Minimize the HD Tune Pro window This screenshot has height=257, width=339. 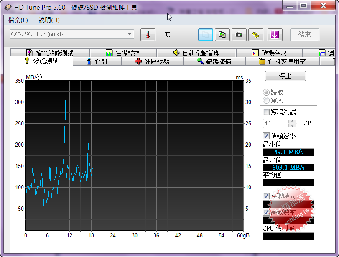(x=290, y=6)
